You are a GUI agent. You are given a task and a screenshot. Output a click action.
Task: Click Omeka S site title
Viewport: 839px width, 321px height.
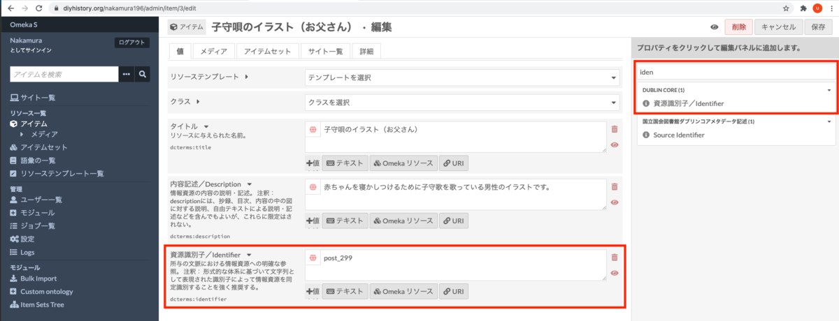25,24
